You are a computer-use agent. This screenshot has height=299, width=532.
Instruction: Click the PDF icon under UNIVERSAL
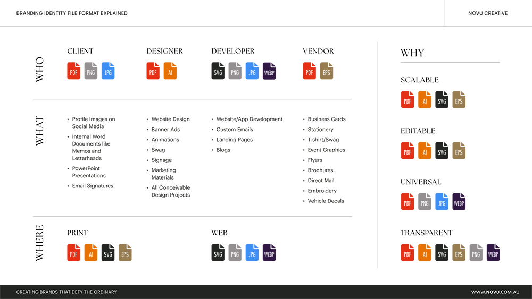pos(408,201)
